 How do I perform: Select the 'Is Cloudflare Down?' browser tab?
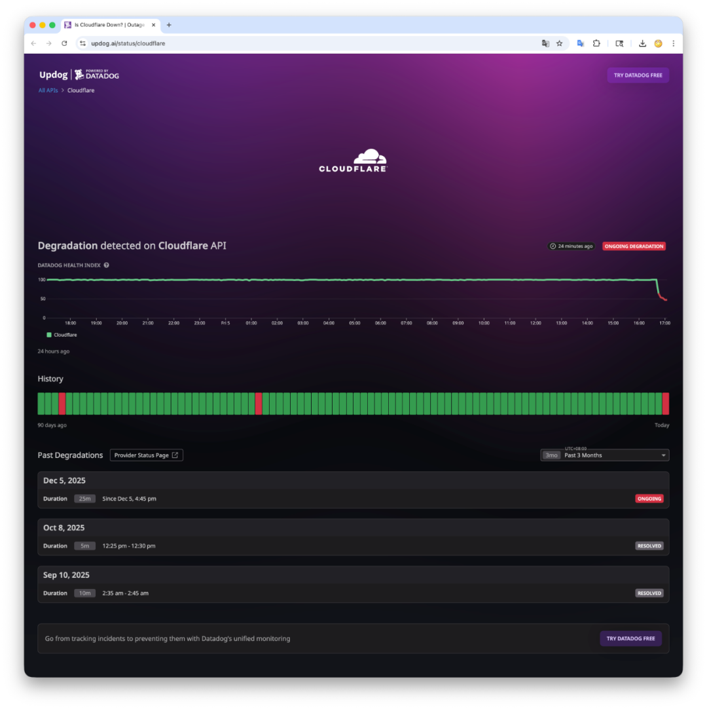[x=111, y=25]
